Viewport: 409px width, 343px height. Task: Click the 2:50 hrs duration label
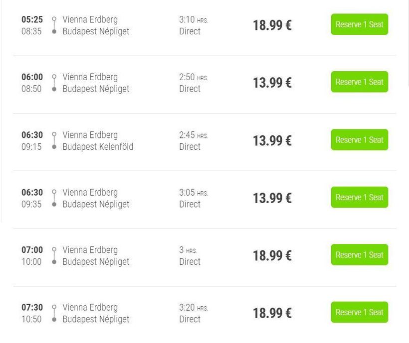point(193,77)
